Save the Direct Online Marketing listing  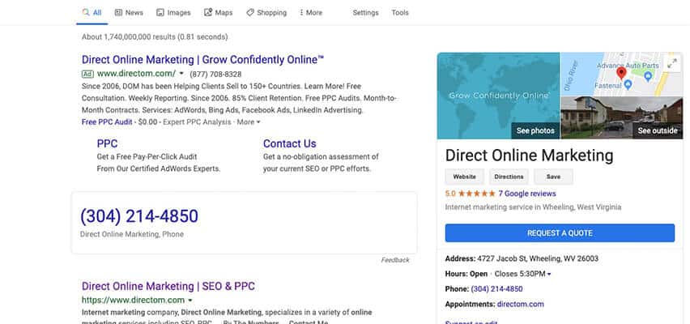click(x=553, y=177)
